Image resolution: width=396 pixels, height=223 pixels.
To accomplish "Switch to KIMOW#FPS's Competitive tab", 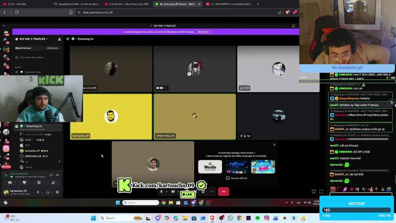I will coord(229,4).
